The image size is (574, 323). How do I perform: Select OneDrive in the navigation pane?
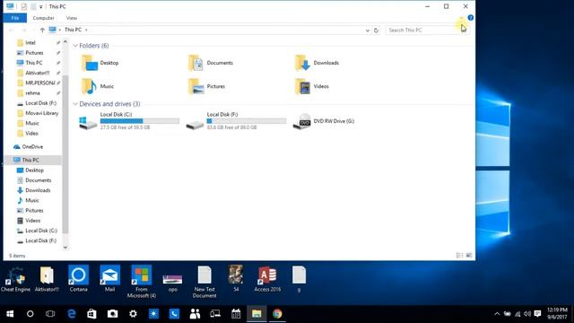(x=32, y=147)
